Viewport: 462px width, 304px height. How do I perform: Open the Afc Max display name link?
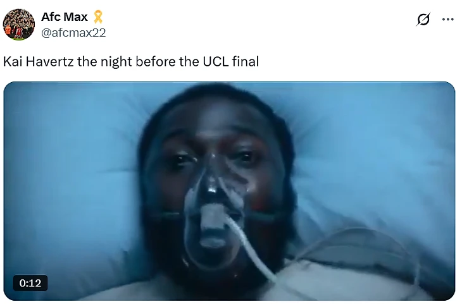64,17
